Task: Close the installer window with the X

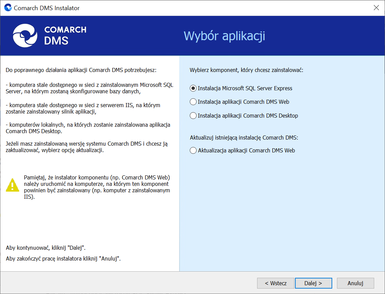Action: click(376, 7)
